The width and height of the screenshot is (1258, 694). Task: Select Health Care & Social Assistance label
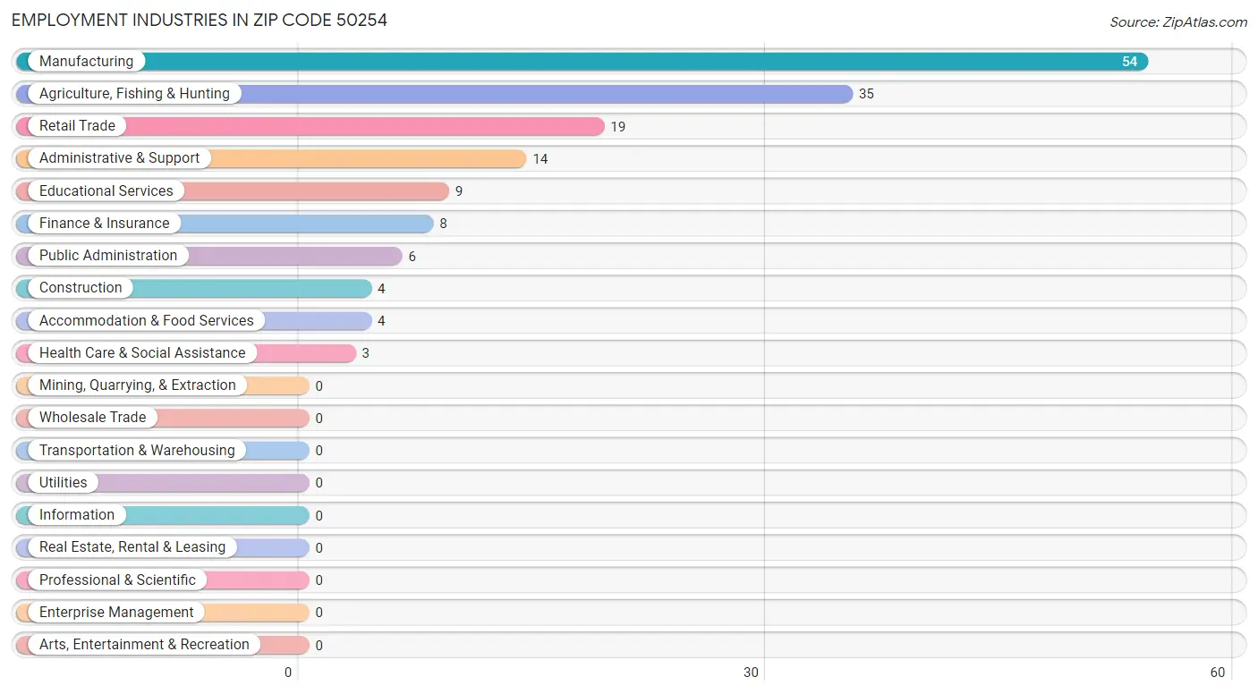coord(142,352)
